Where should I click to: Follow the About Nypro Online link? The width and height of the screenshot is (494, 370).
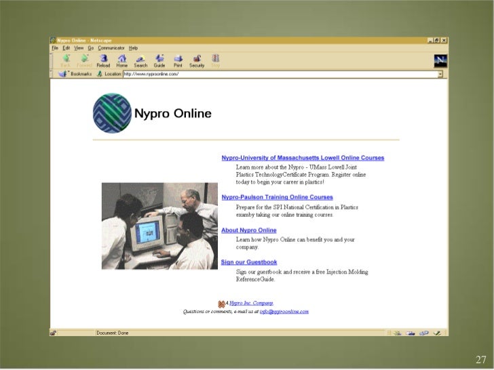click(249, 230)
